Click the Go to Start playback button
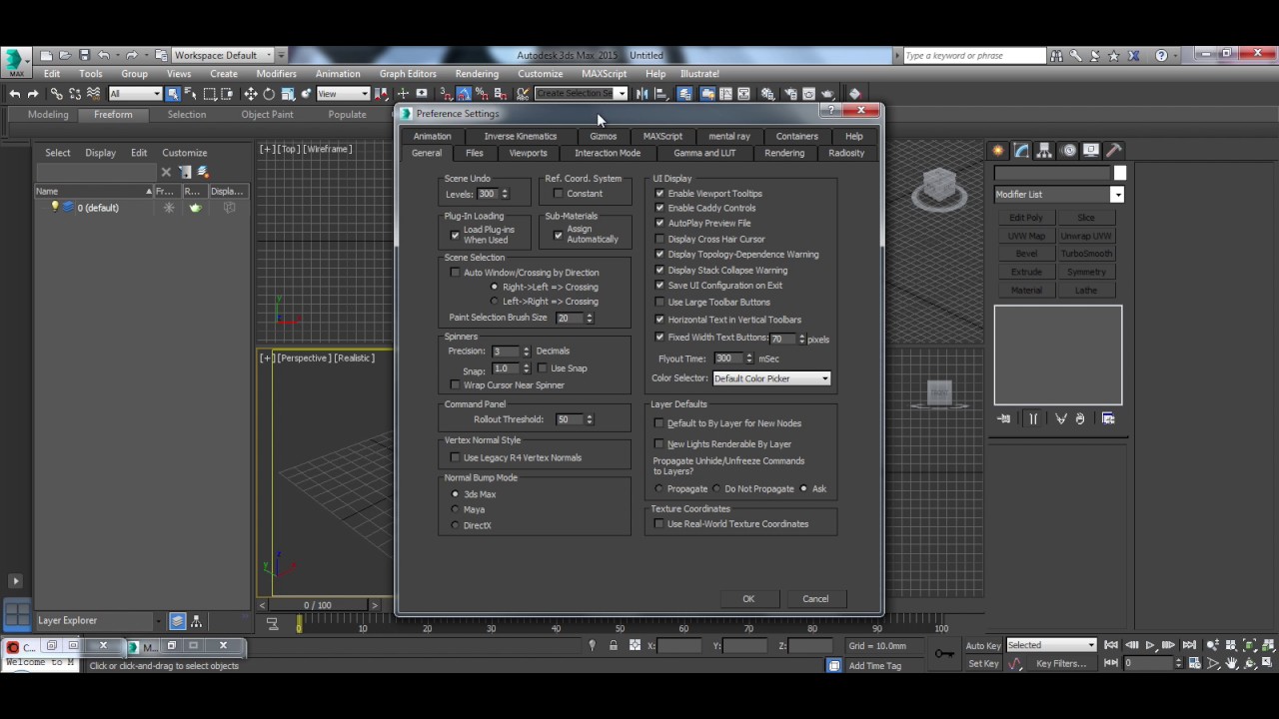The width and height of the screenshot is (1279, 719). coord(1112,645)
